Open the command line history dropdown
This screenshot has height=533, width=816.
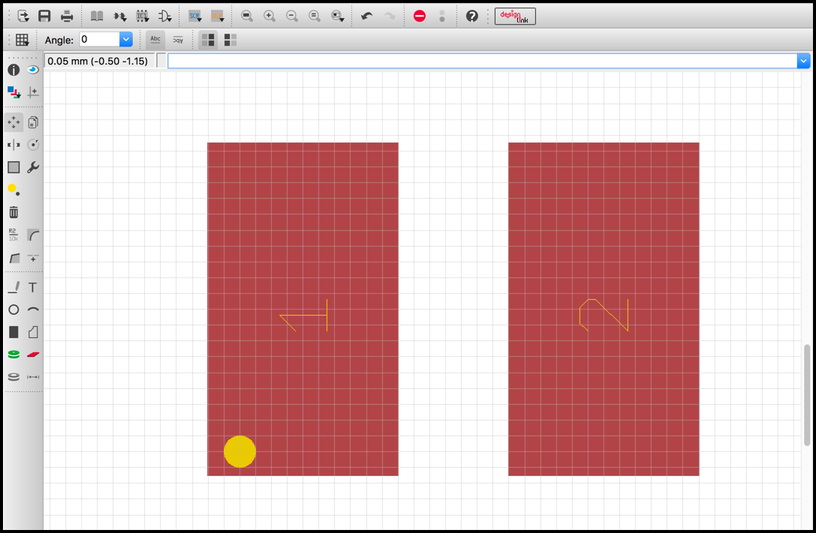click(x=803, y=61)
